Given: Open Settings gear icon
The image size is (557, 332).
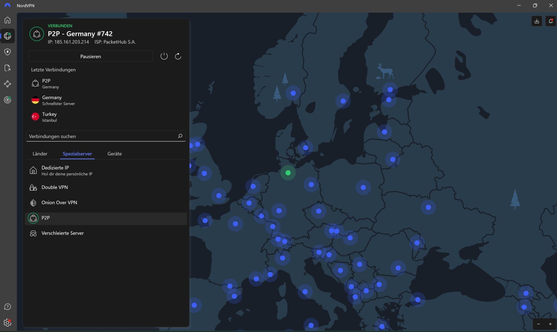Looking at the screenshot, I should [8, 322].
